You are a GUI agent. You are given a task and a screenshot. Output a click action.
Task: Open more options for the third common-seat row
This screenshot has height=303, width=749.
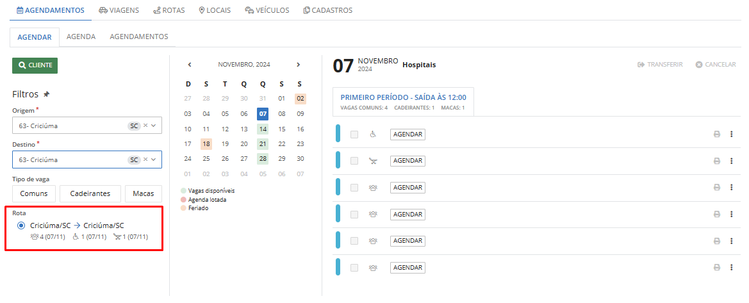731,241
